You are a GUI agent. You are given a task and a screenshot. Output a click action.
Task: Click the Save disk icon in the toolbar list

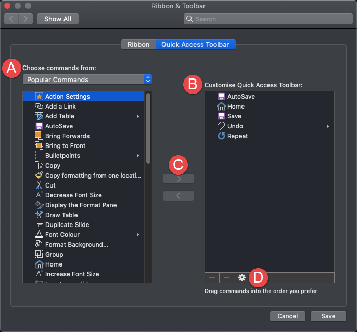[221, 116]
